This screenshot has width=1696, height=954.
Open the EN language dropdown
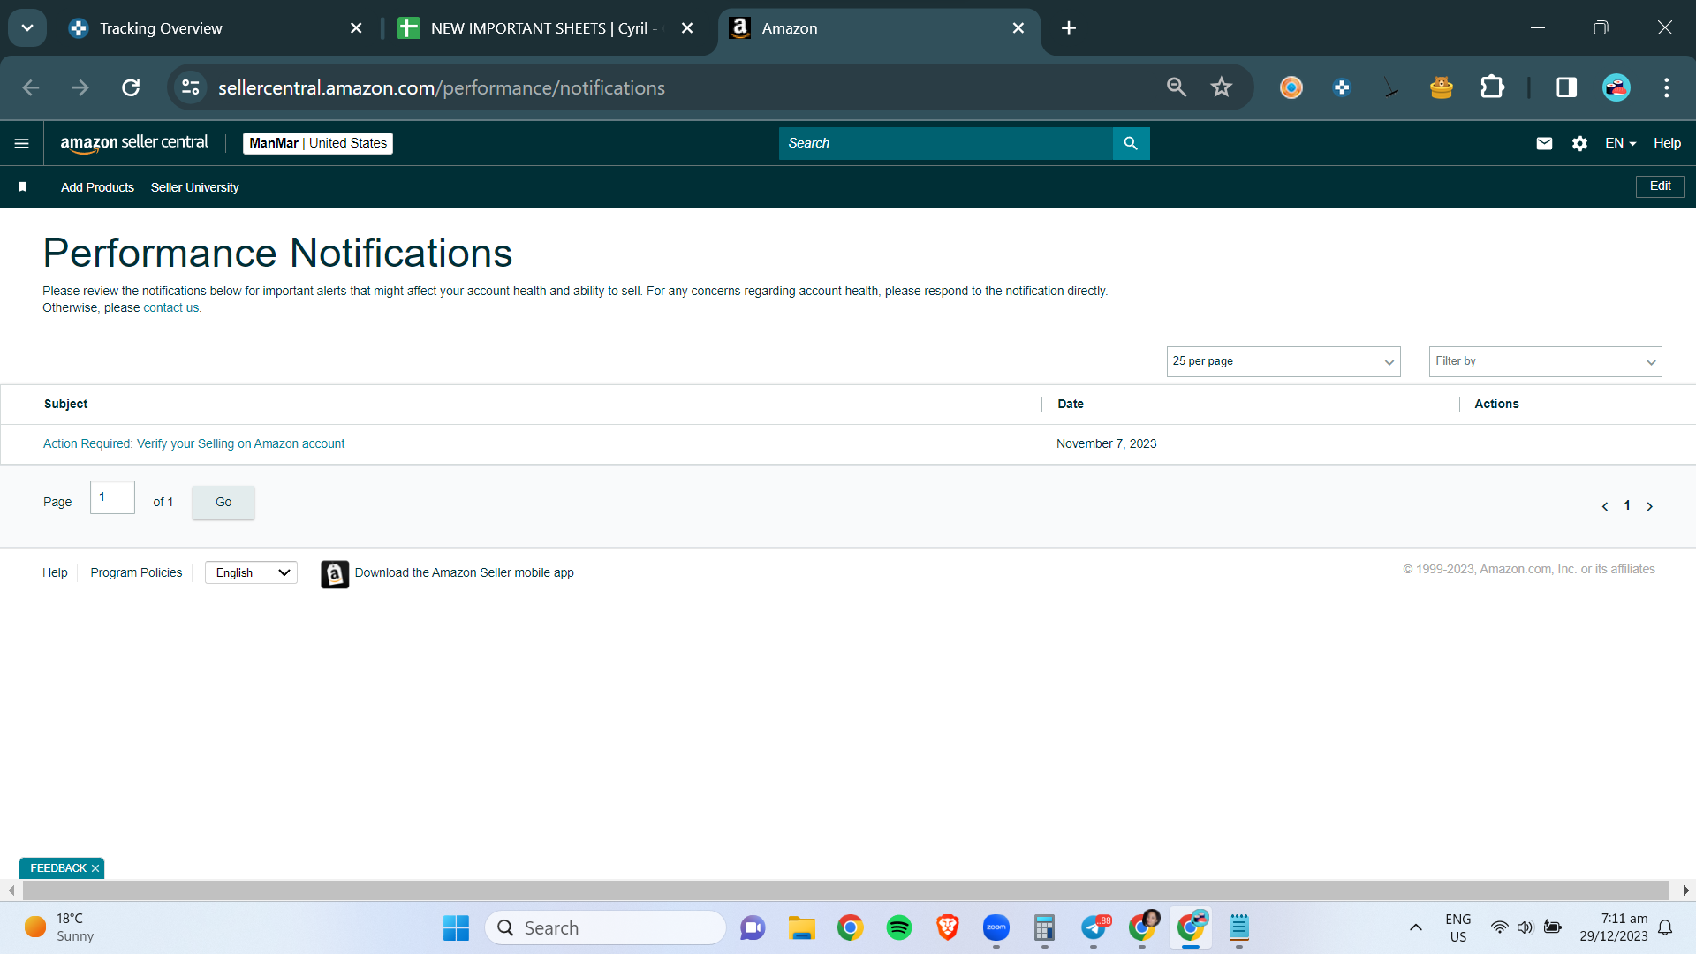pyautogui.click(x=1621, y=143)
